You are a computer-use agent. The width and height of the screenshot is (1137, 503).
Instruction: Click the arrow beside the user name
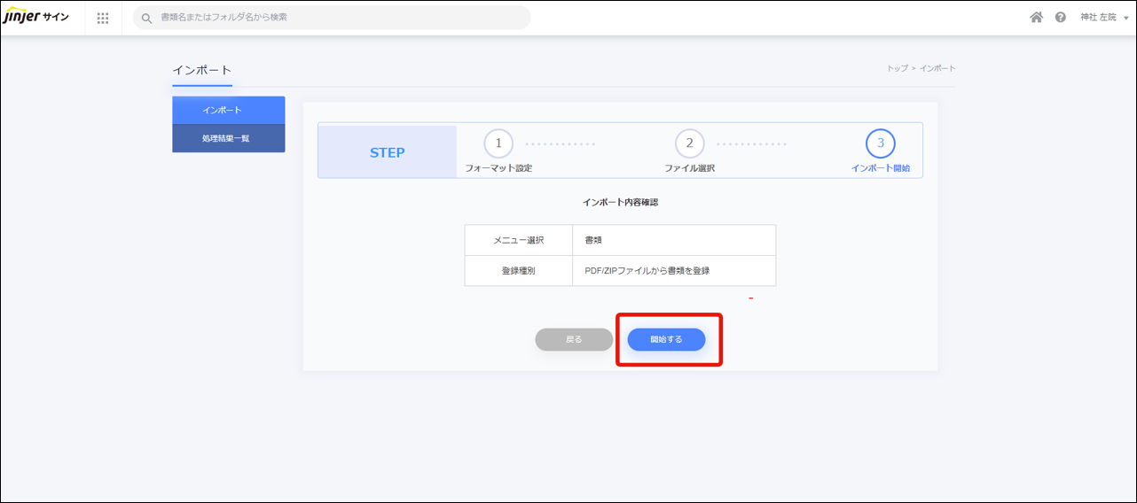(1125, 18)
